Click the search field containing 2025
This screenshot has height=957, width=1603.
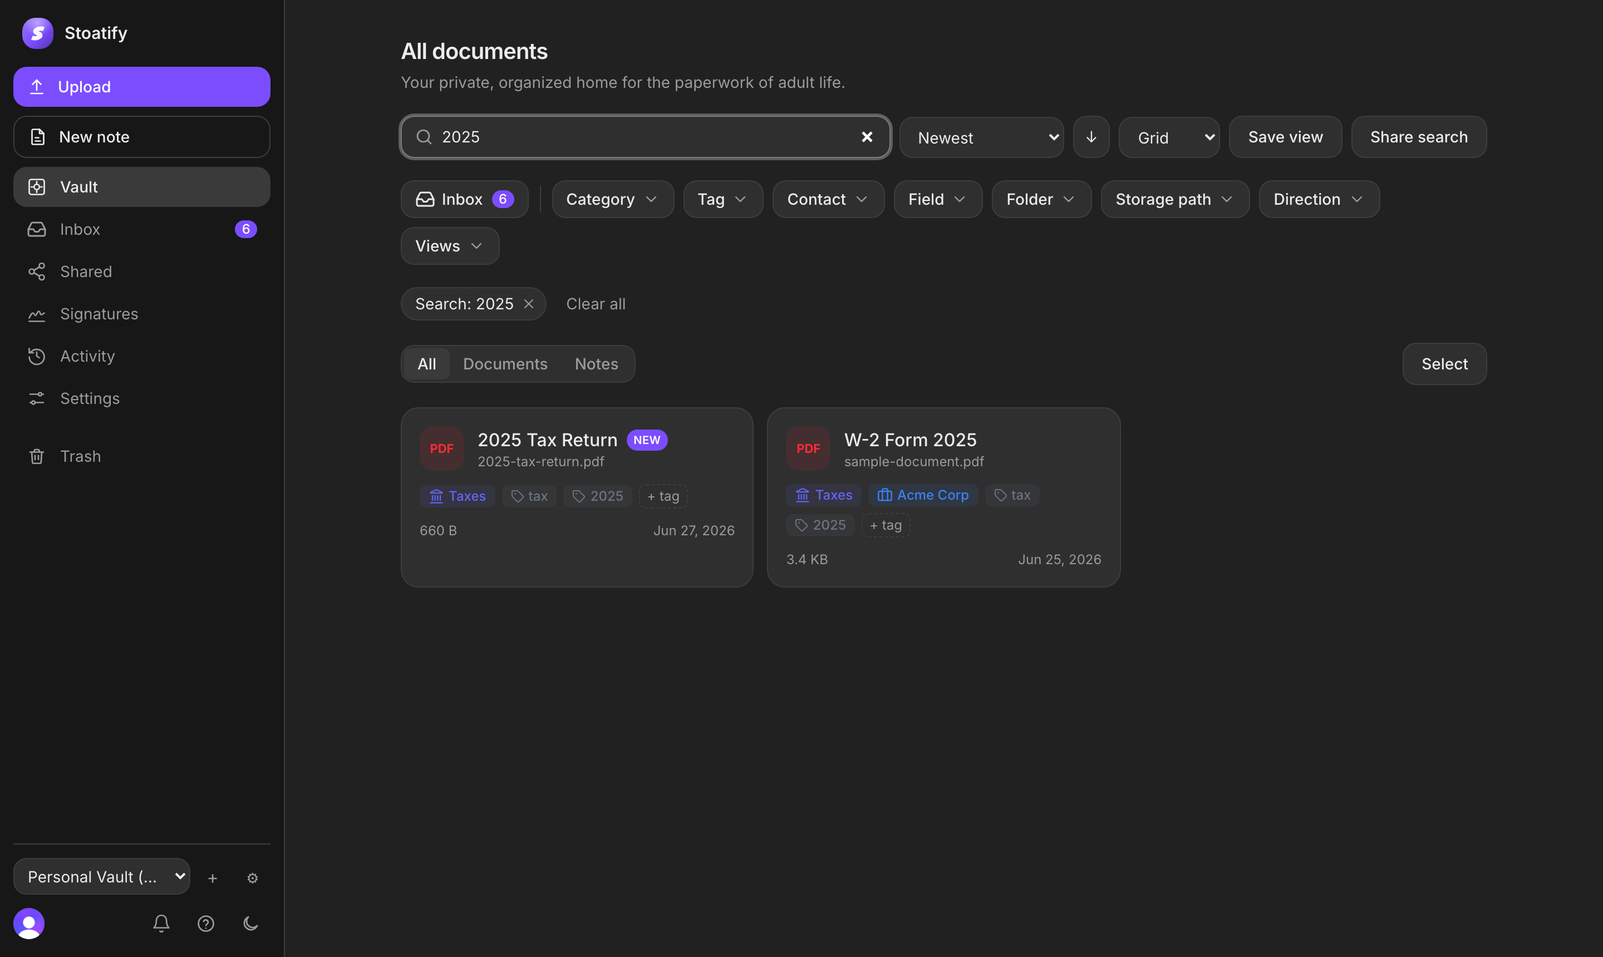pos(645,137)
